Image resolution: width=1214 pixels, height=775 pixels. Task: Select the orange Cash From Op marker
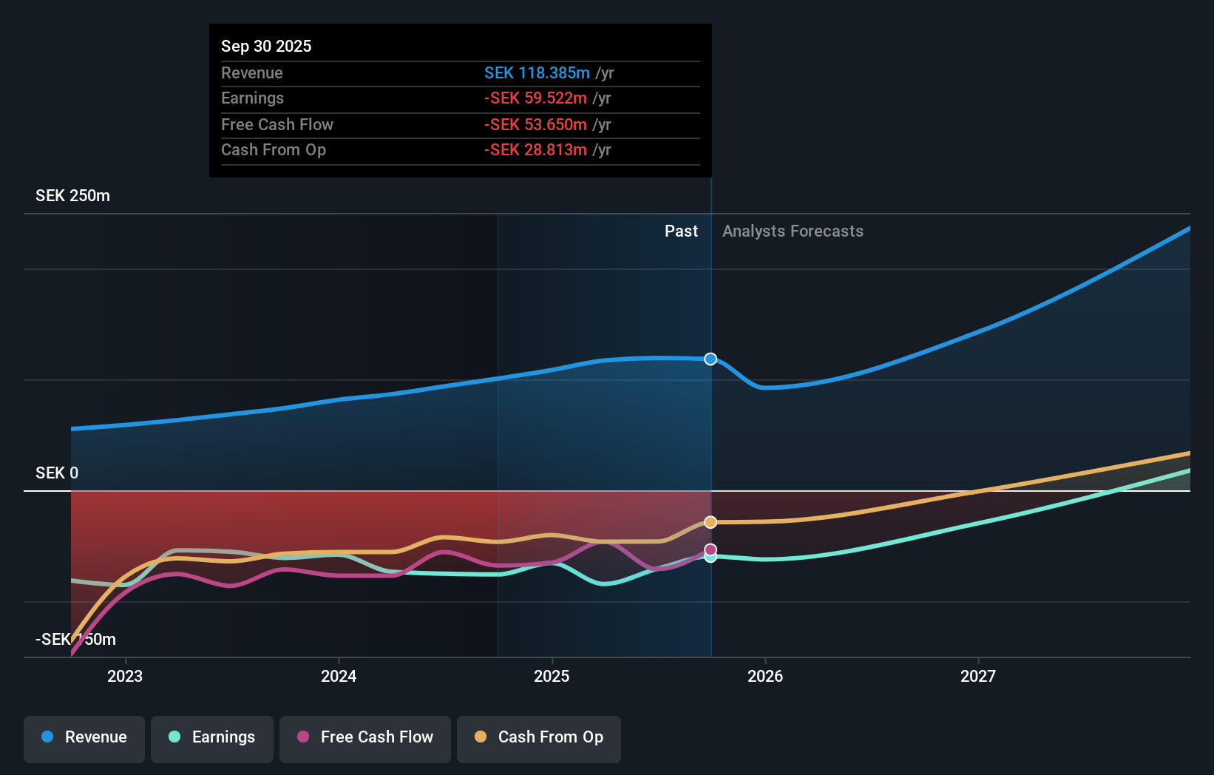(711, 522)
